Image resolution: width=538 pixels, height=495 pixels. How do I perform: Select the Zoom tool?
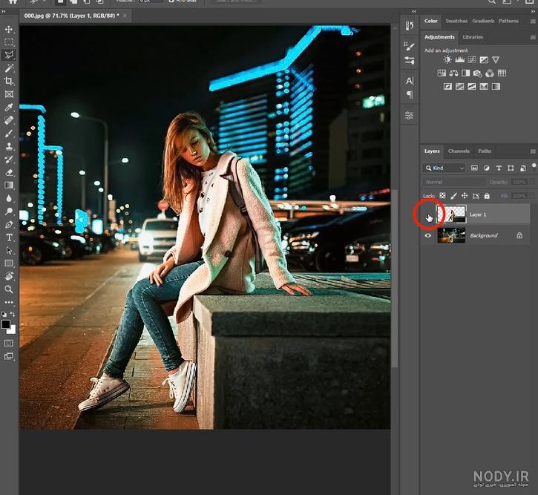9,289
